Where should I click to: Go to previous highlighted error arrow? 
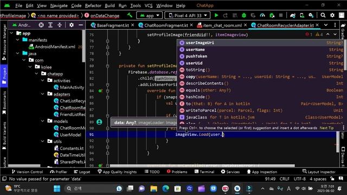(x=328, y=35)
